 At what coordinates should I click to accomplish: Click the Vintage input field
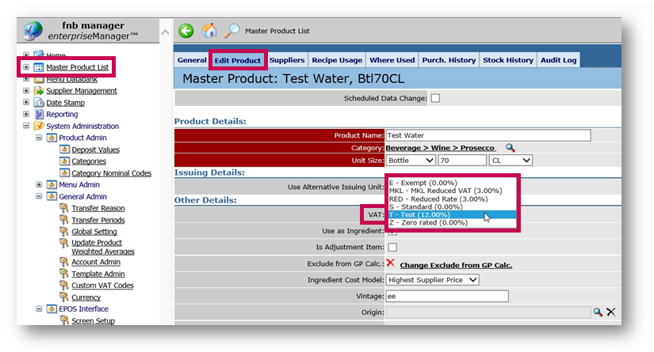(x=447, y=297)
